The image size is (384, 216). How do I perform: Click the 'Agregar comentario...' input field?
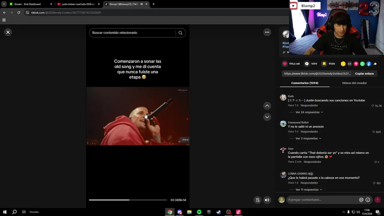pyautogui.click(x=322, y=200)
